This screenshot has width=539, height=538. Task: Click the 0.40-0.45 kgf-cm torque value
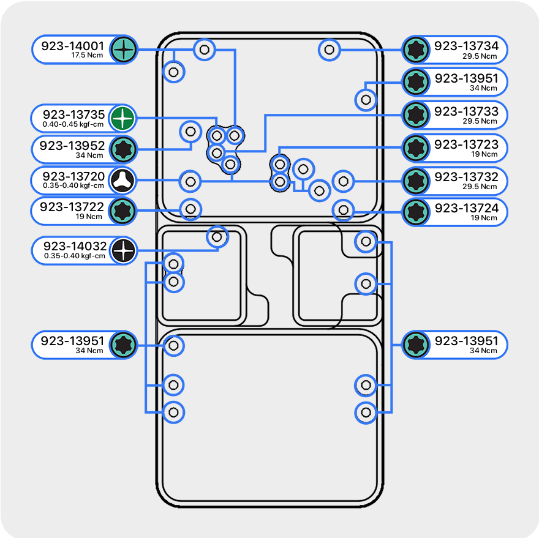74,124
